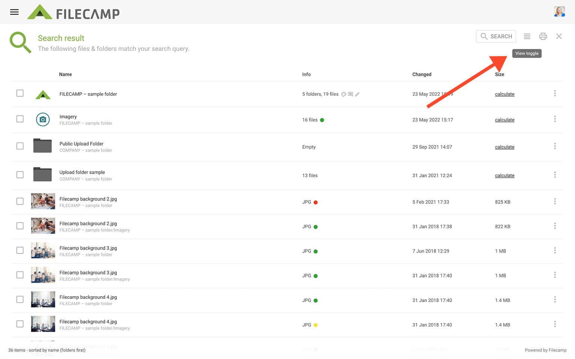Image resolution: width=575 pixels, height=359 pixels.
Task: Check Filecamp background 3.jpg in Imagery
Action: [x=20, y=275]
